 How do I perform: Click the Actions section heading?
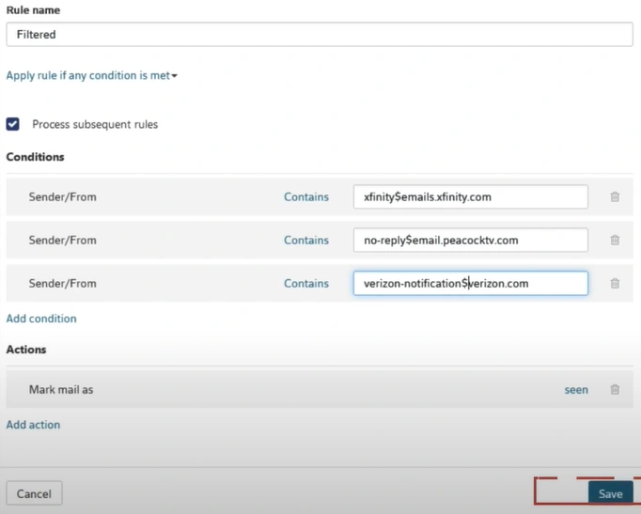click(x=26, y=350)
